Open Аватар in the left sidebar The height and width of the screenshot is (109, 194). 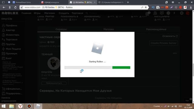tap(8, 30)
